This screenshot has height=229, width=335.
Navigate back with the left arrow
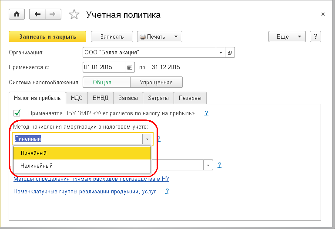(37, 14)
